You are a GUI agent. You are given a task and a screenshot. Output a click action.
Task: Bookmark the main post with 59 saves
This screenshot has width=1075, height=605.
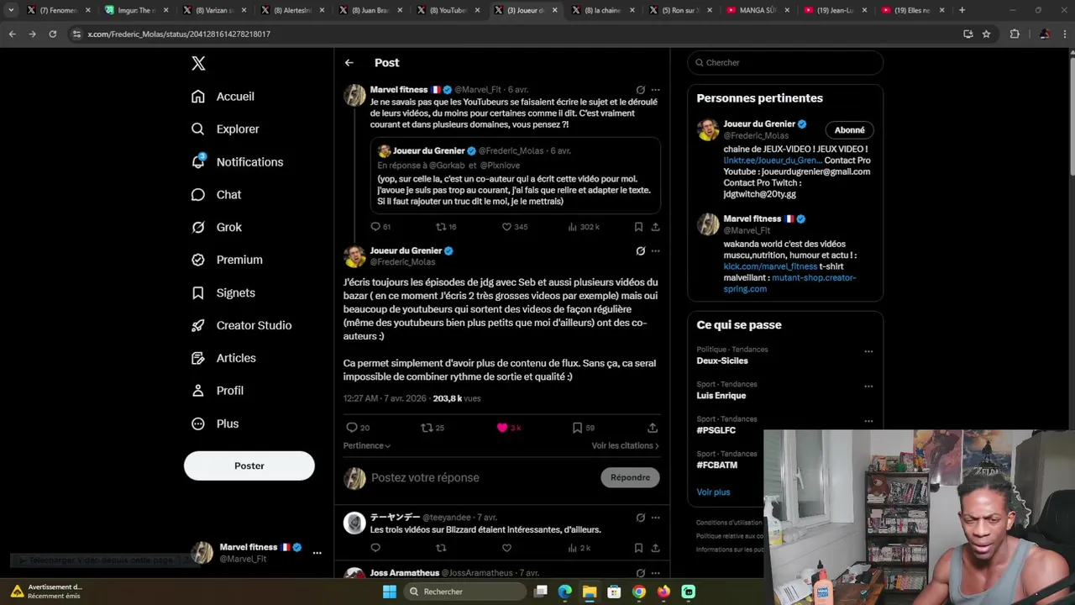(x=583, y=428)
